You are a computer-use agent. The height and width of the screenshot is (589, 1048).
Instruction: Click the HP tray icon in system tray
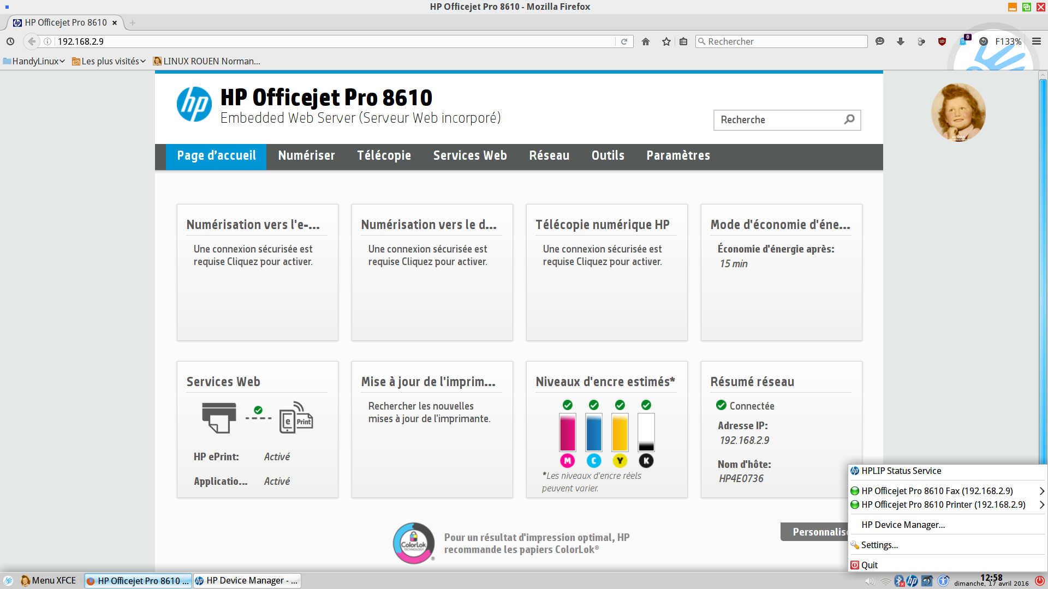(x=912, y=581)
